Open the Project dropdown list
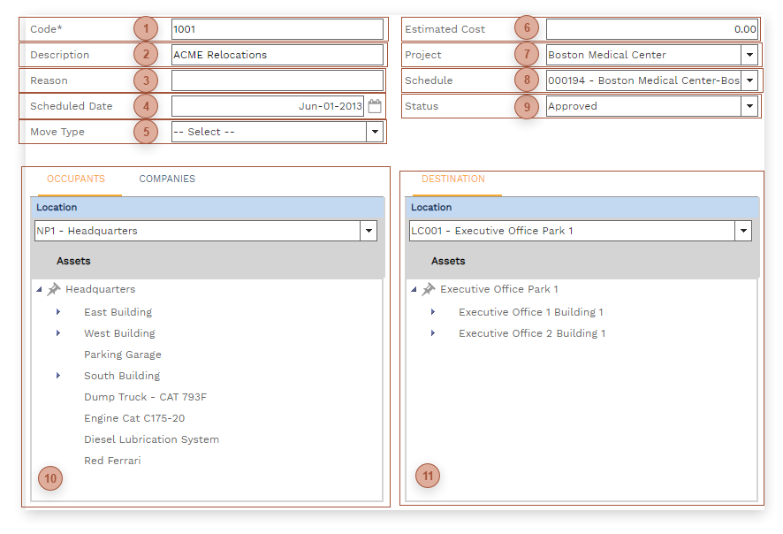The height and width of the screenshot is (534, 783). click(x=749, y=55)
